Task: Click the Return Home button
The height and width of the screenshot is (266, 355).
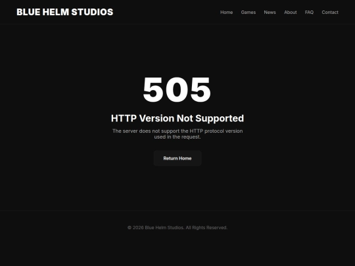Action: click(x=177, y=158)
